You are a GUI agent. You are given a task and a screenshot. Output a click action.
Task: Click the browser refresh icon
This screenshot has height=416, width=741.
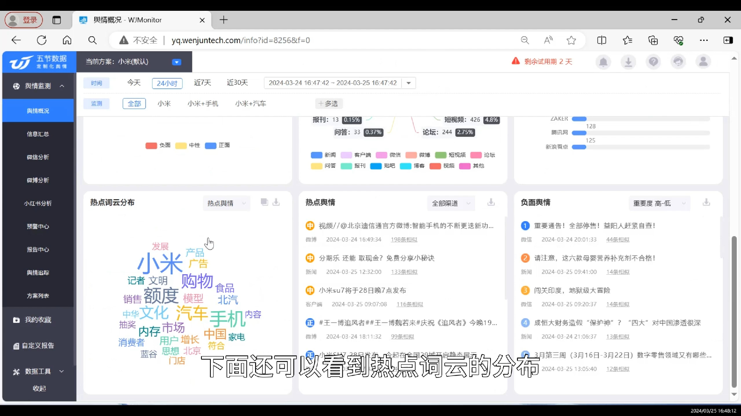(42, 40)
